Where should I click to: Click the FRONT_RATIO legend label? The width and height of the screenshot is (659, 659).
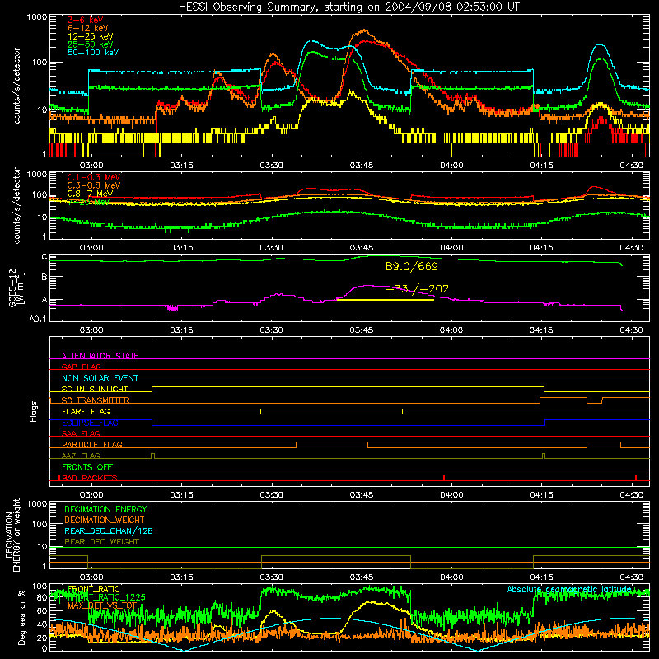pyautogui.click(x=94, y=589)
